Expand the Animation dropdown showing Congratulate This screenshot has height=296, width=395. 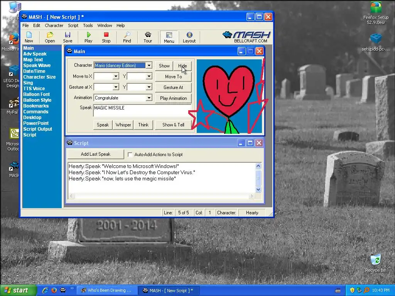point(149,98)
